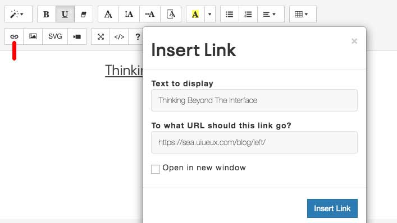This screenshot has height=223, width=397.
Task: Click the URL input field
Action: 254,142
